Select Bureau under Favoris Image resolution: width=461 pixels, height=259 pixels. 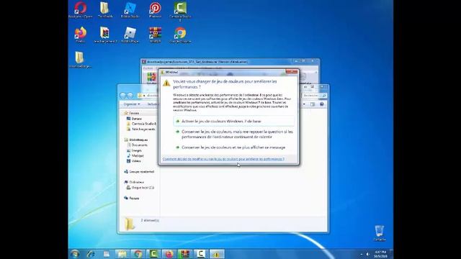tap(134, 119)
